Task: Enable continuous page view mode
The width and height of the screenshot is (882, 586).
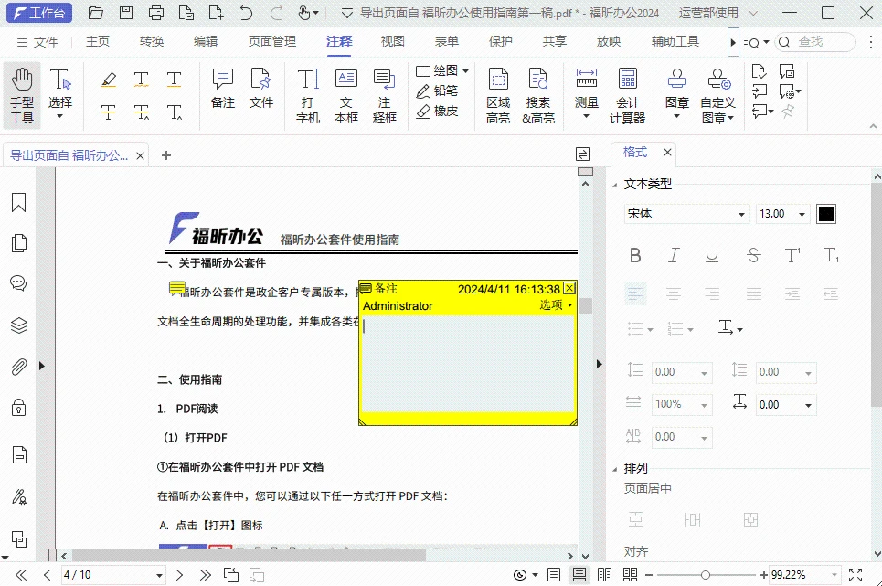Action: click(x=579, y=575)
